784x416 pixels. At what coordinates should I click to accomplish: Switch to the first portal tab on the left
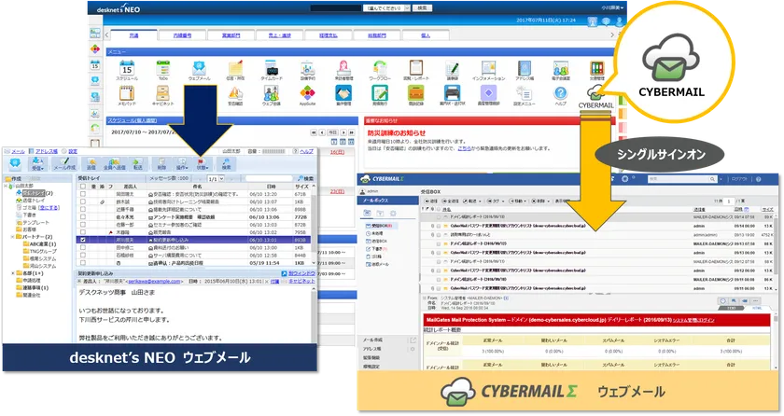pyautogui.click(x=133, y=35)
